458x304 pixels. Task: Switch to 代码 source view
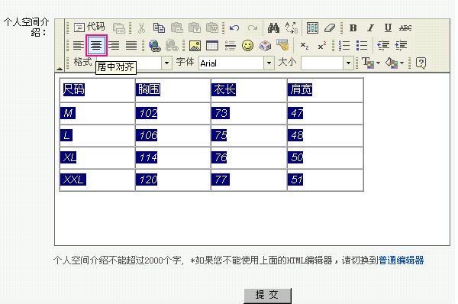click(89, 27)
